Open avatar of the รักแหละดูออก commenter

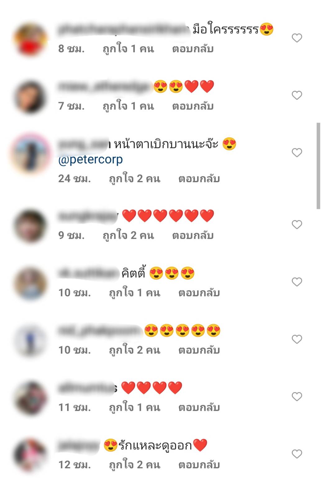pos(30,455)
